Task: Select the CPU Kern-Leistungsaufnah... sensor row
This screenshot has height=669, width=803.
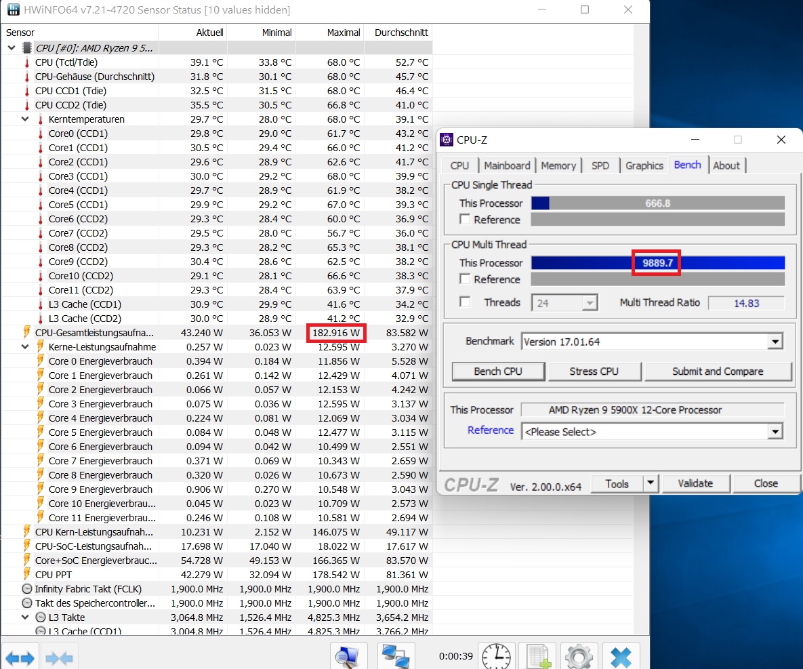Action: [217, 531]
